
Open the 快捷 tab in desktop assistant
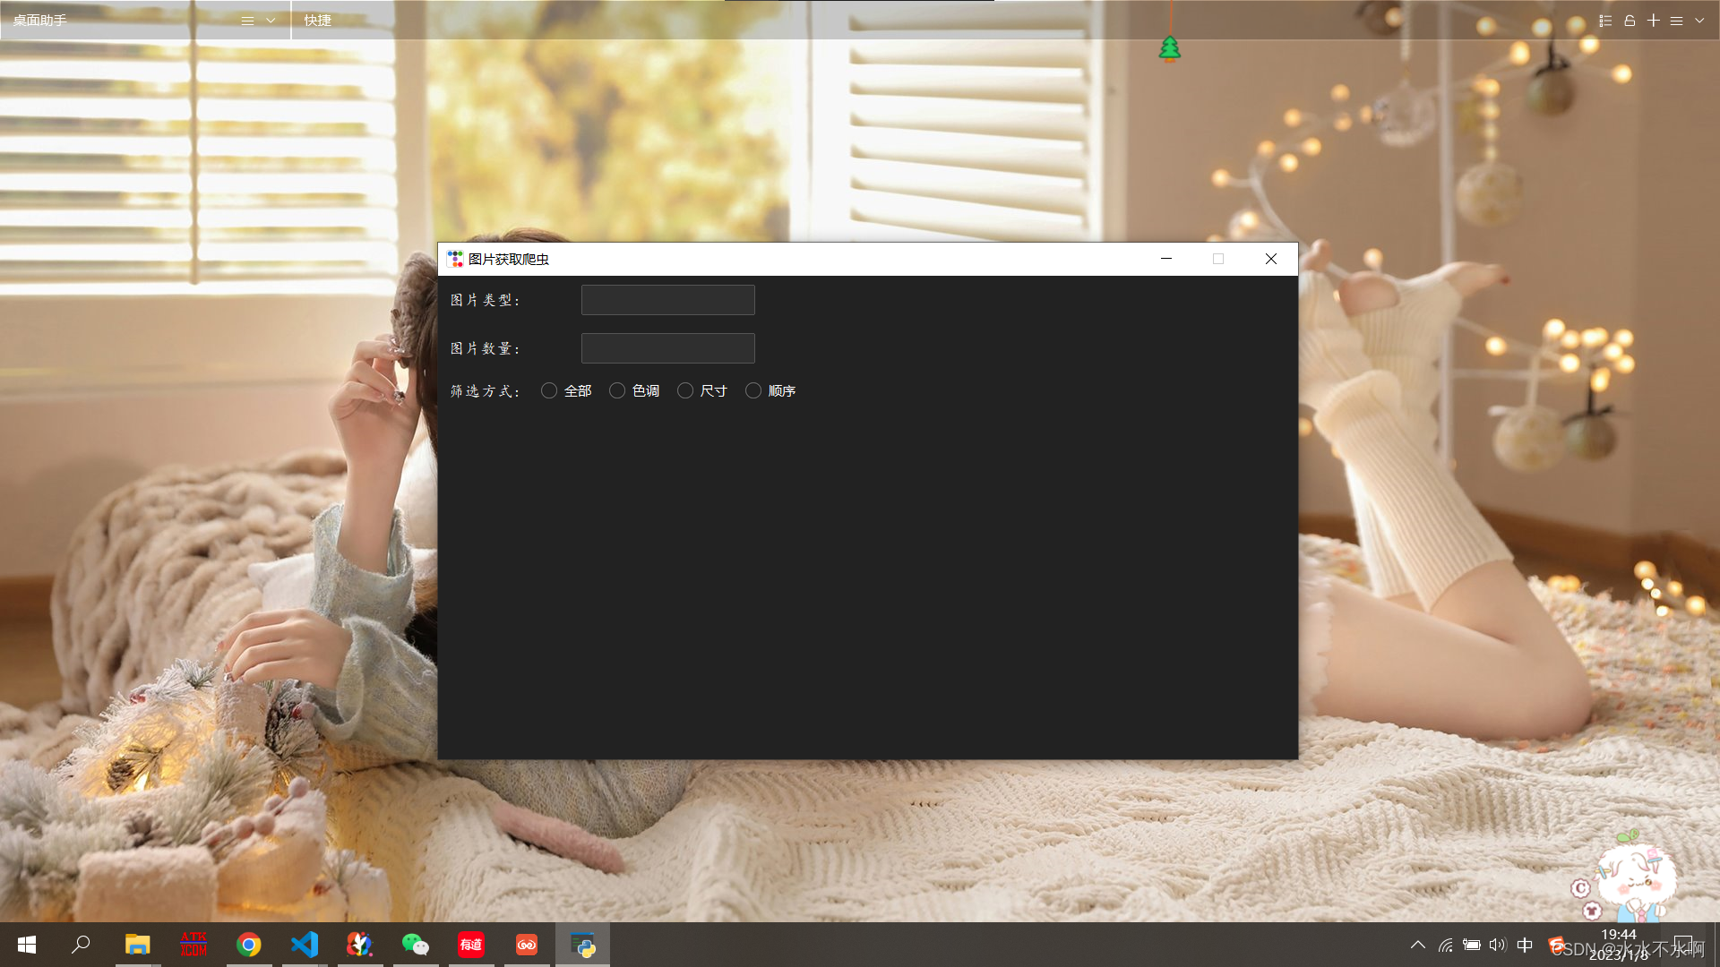tap(317, 21)
